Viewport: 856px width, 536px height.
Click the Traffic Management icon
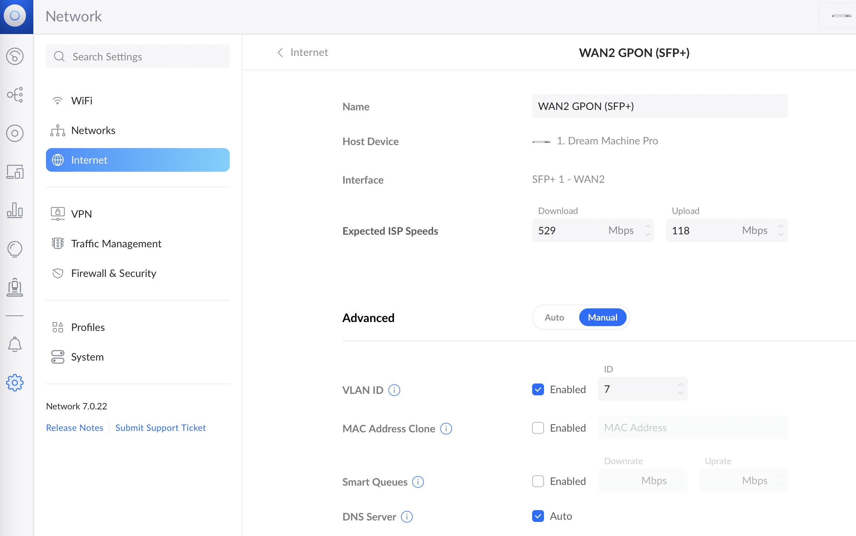(58, 244)
